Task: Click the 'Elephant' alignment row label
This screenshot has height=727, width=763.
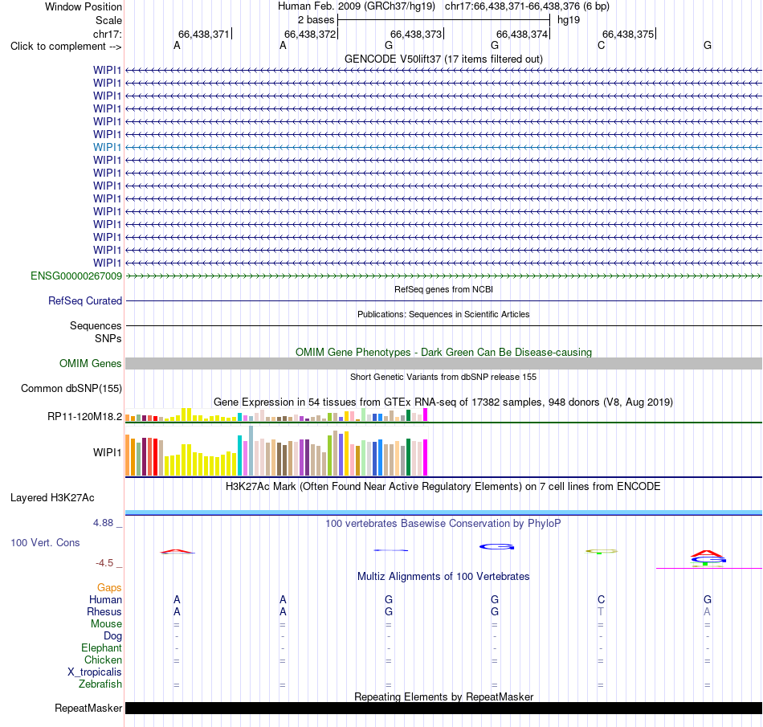Action: [101, 647]
